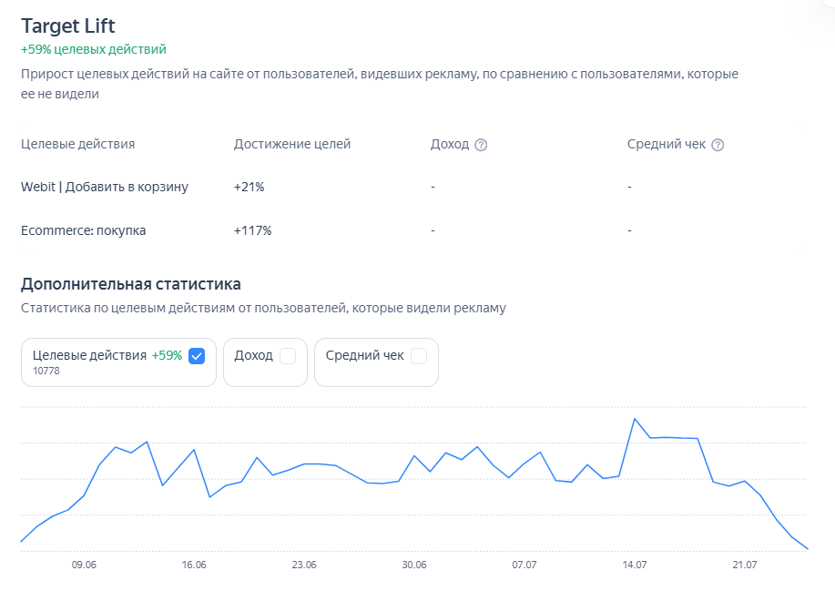This screenshot has width=835, height=591.
Task: Select the Webit | Добавить в корзину row
Action: click(105, 187)
